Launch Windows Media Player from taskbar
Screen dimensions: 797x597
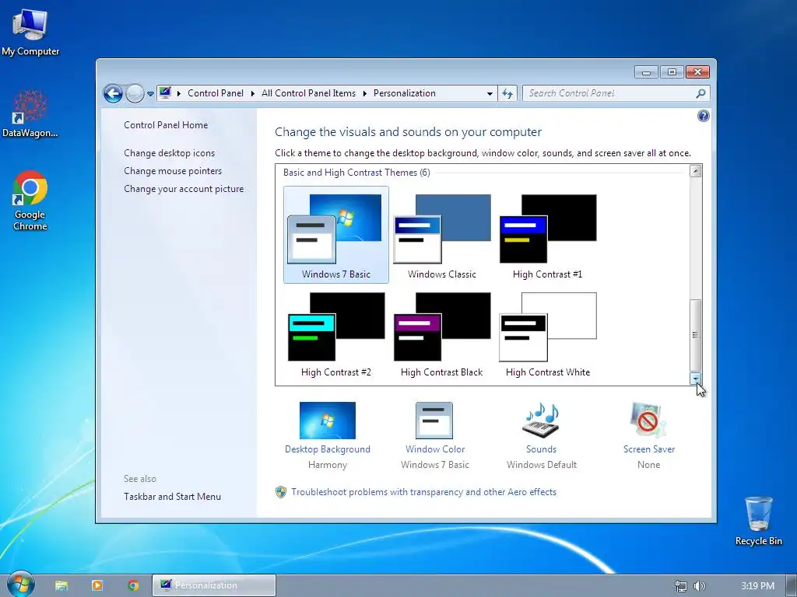click(97, 585)
